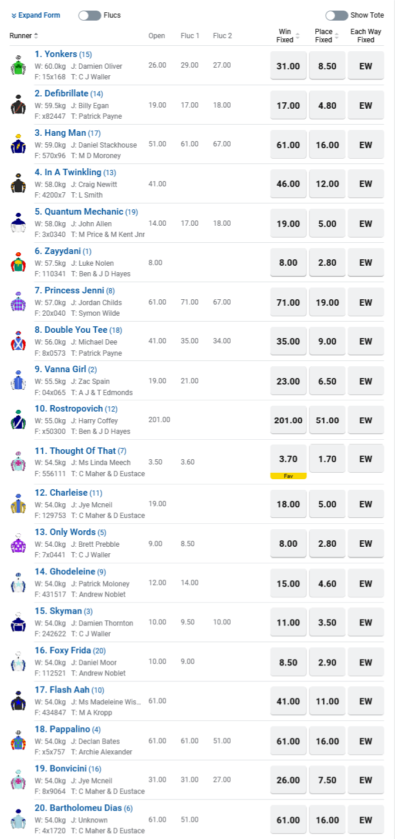Click the jockey silks icon for Defibrillate
This screenshot has width=395, height=839.
[x=18, y=105]
